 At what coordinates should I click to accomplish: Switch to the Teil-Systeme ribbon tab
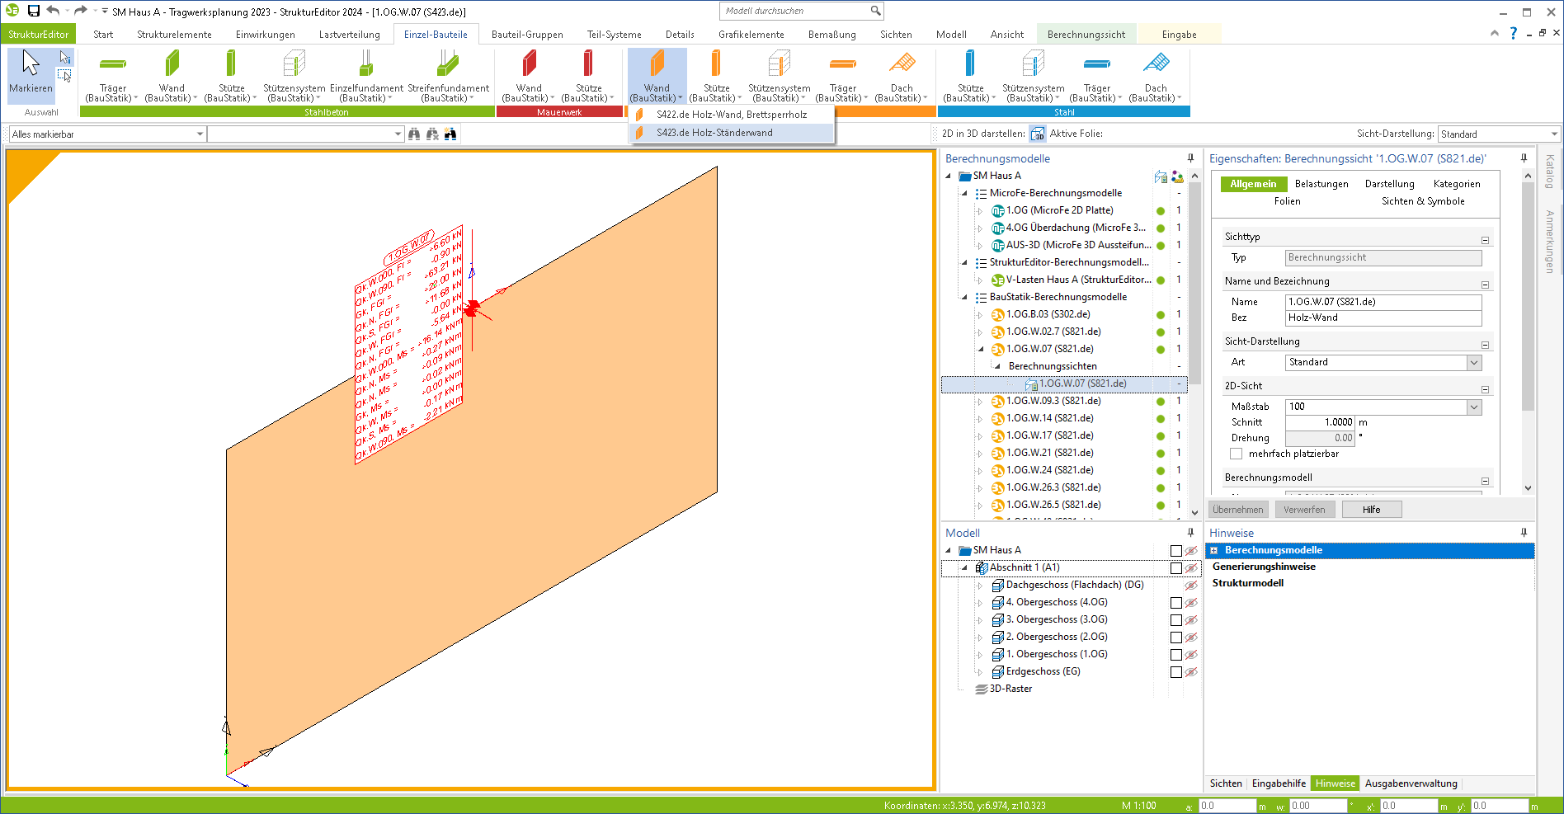[x=614, y=35]
